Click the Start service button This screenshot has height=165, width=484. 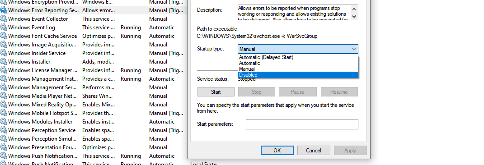coord(216,92)
